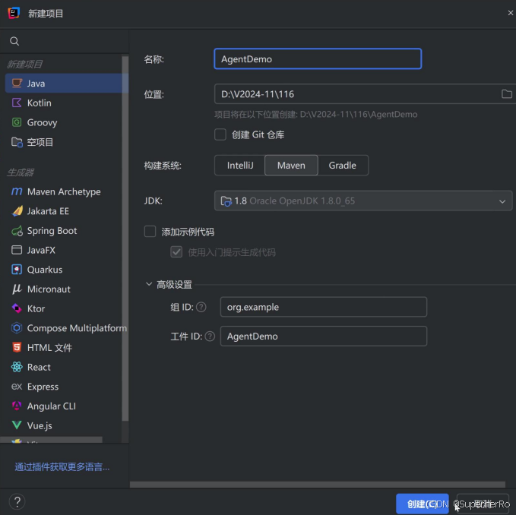516x515 pixels.
Task: Open the help tooltip beside 工件 ID
Action: 210,336
